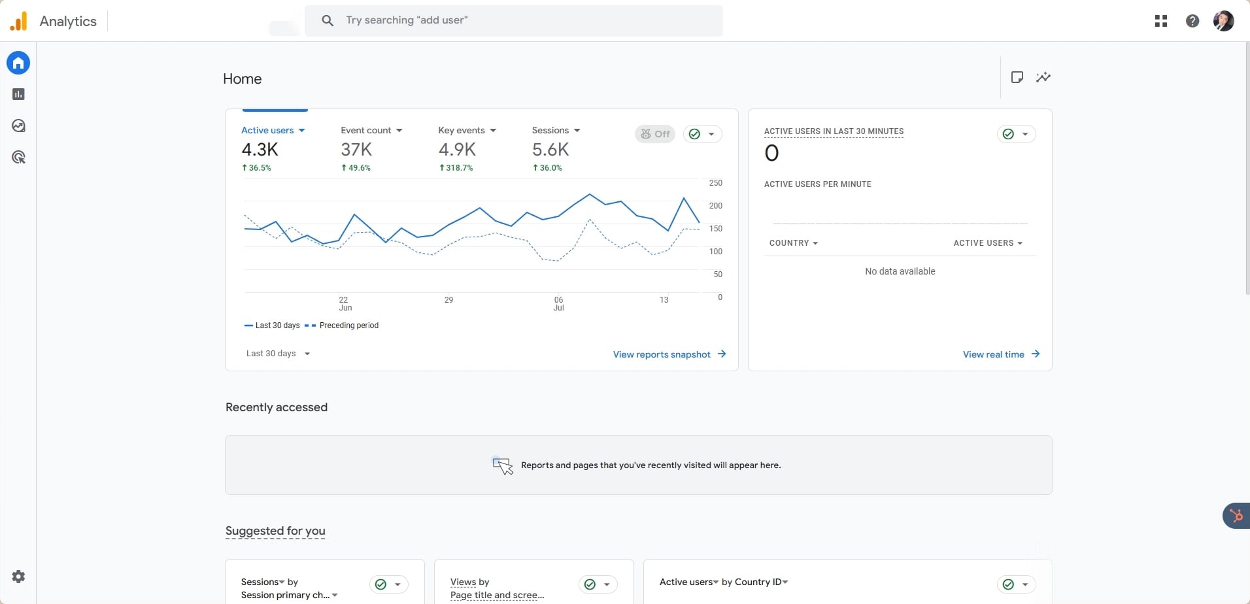The image size is (1250, 604).
Task: Switch to the Sessions metric tab
Action: pyautogui.click(x=551, y=130)
